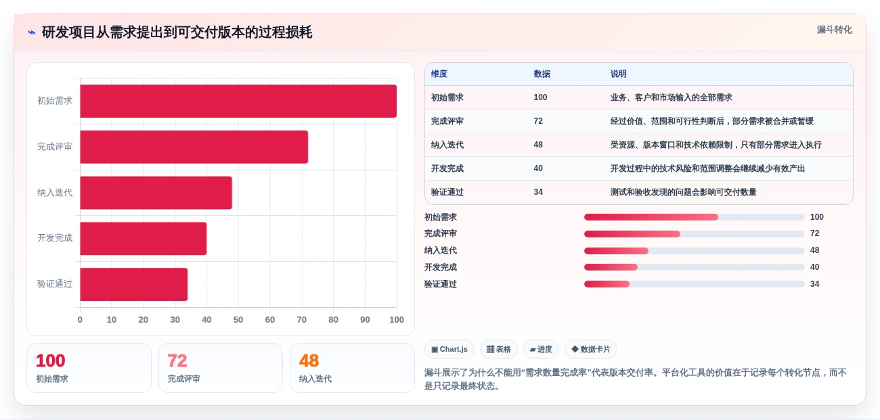Click the lightning icon beside the title
The height and width of the screenshot is (420, 880).
(x=31, y=32)
